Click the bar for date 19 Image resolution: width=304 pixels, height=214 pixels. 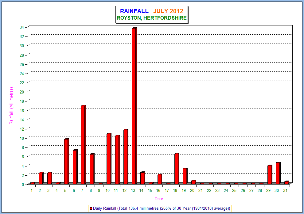tap(185, 176)
